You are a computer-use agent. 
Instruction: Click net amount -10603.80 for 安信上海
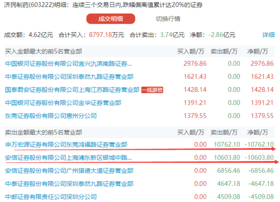pyautogui.click(x=259, y=158)
